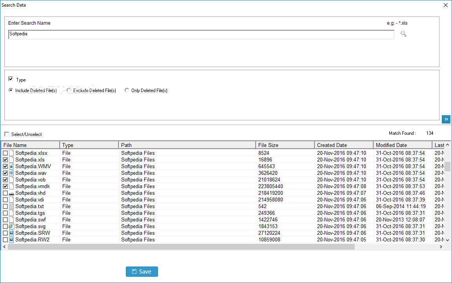Click the horizontal scrollbar right arrow

[441, 247]
